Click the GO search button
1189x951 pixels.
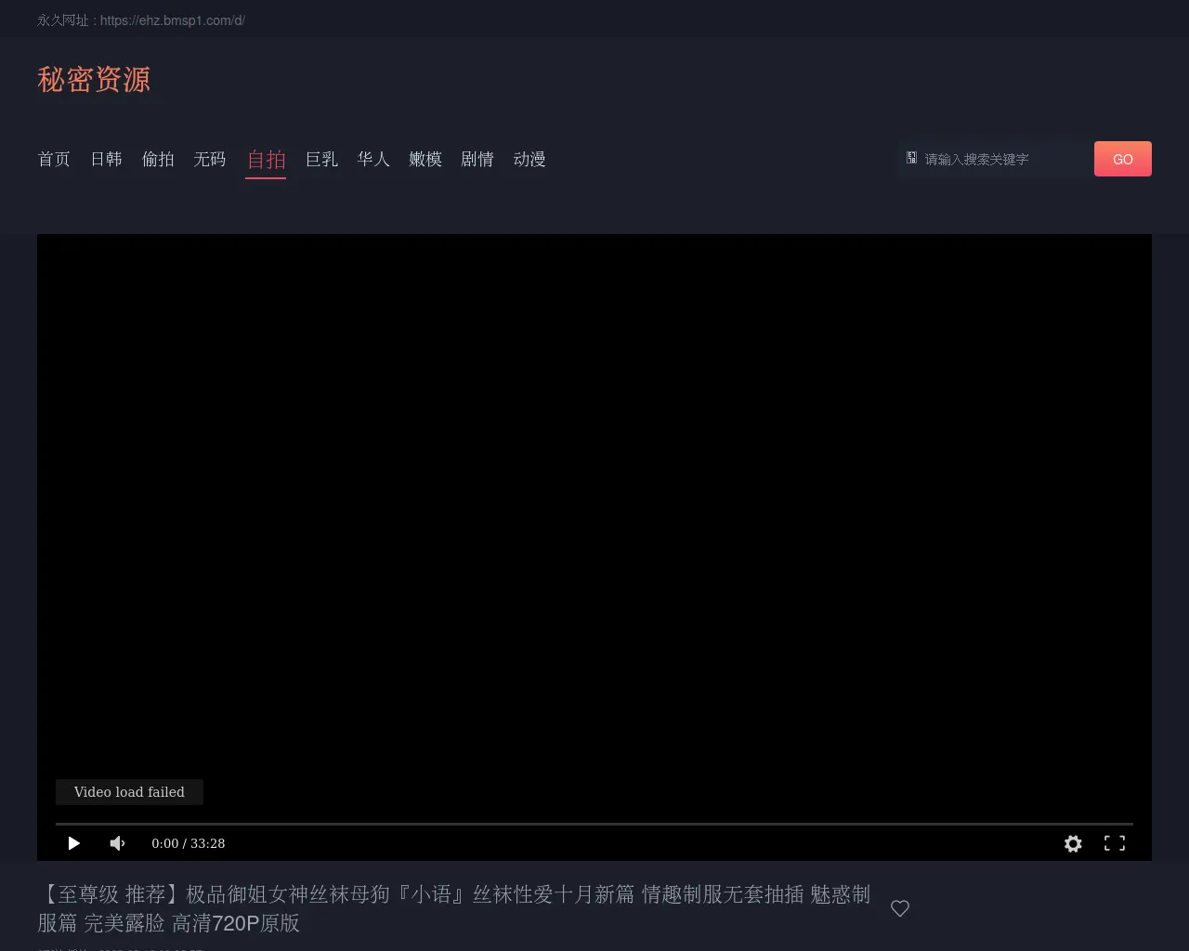1122,159
